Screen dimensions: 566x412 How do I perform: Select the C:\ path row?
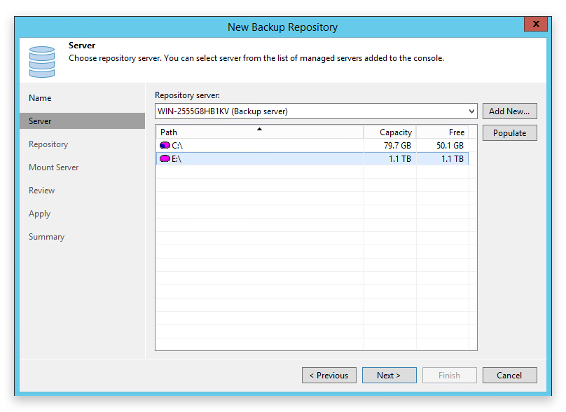point(312,146)
